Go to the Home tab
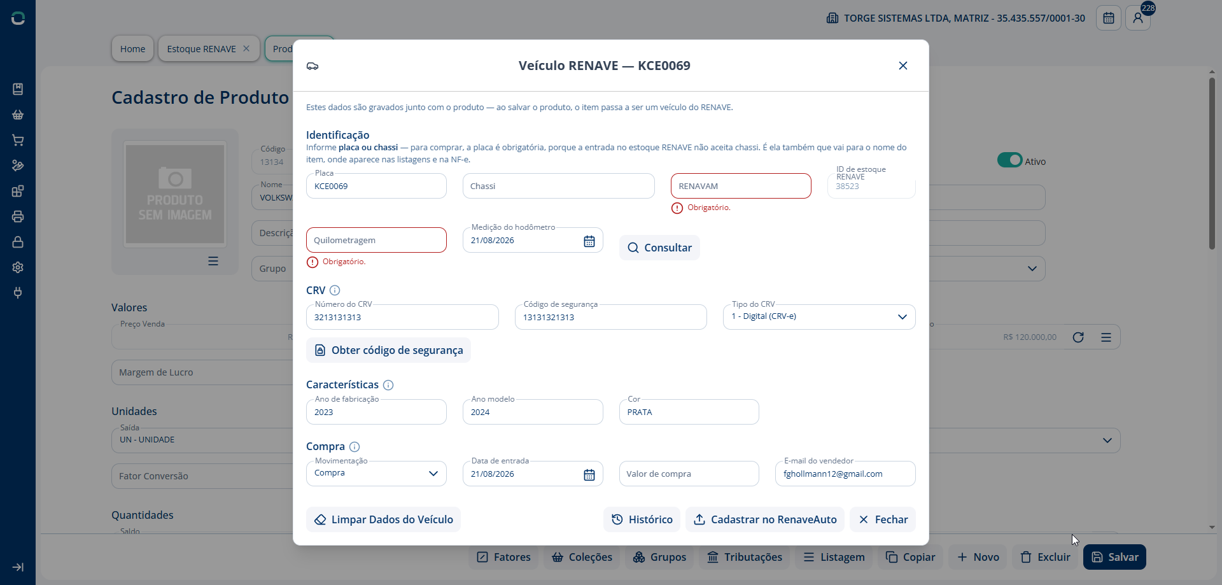1222x585 pixels. click(x=133, y=49)
